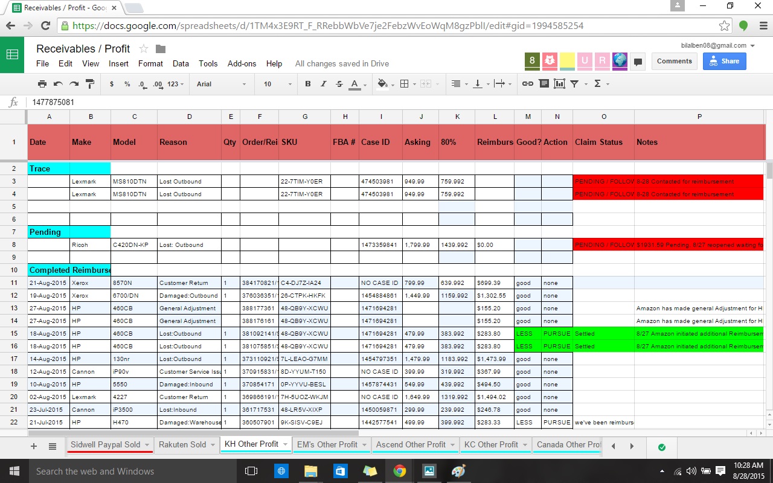Viewport: 773px width, 483px height.
Task: Open the Format menu
Action: coord(150,63)
